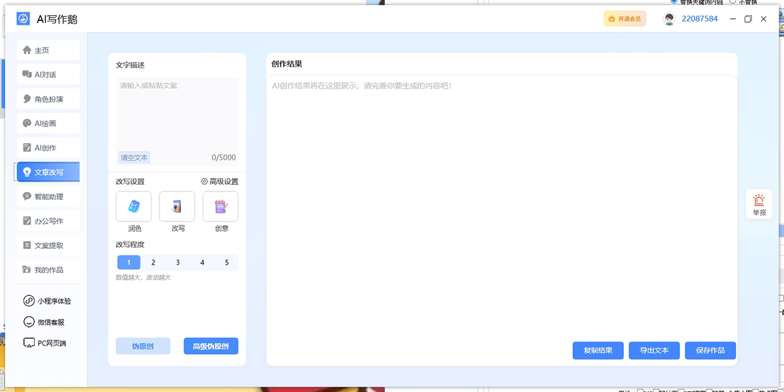Open 角色扮演 sidebar item

pos(48,99)
